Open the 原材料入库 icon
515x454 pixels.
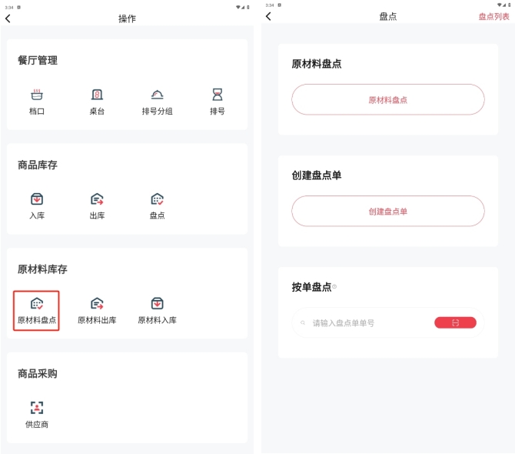pyautogui.click(x=157, y=304)
